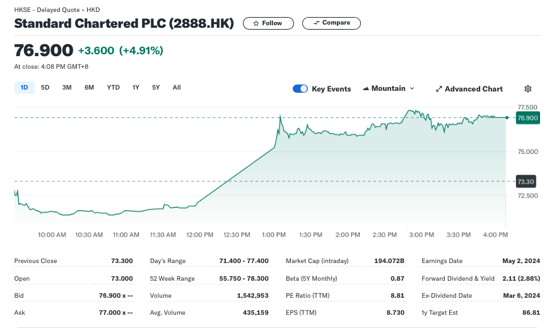
Task: Click the 3:00 PM time axis label
Action: (x=421, y=235)
